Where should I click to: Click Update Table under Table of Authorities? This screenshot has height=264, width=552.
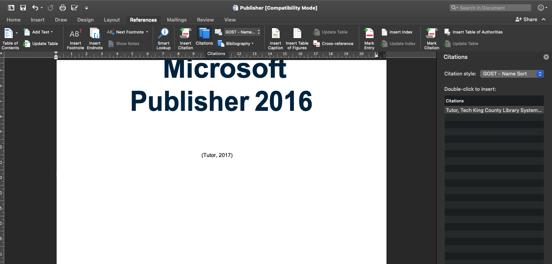pyautogui.click(x=461, y=43)
